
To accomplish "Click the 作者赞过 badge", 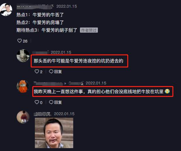I will [x=89, y=30].
